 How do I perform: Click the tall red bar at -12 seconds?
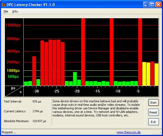point(112,52)
